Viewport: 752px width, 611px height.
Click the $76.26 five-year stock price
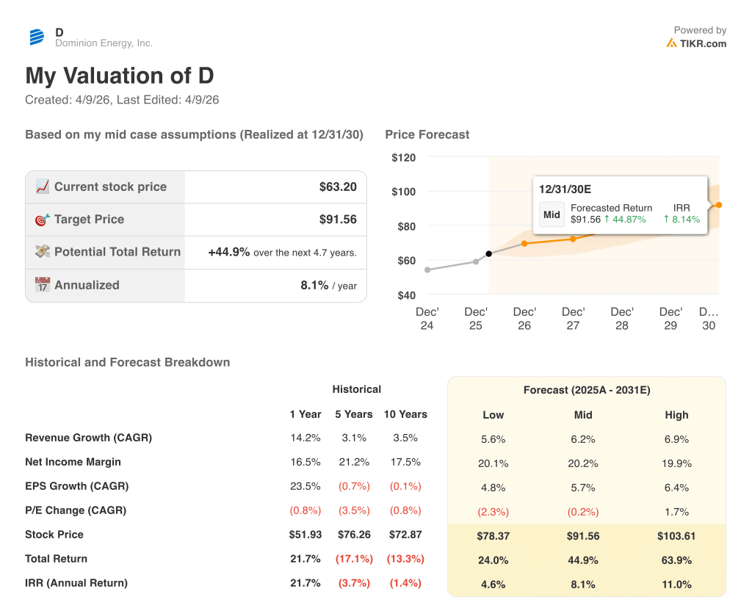(x=354, y=535)
